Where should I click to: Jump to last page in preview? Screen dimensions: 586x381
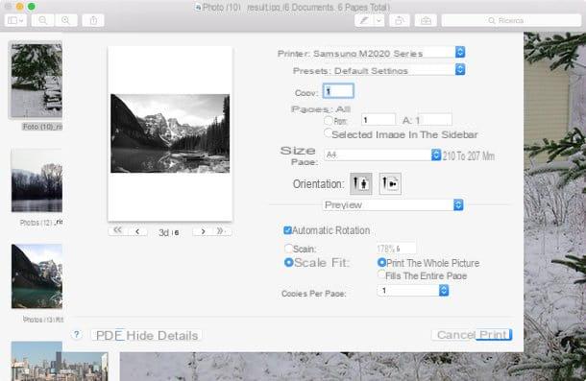click(221, 231)
